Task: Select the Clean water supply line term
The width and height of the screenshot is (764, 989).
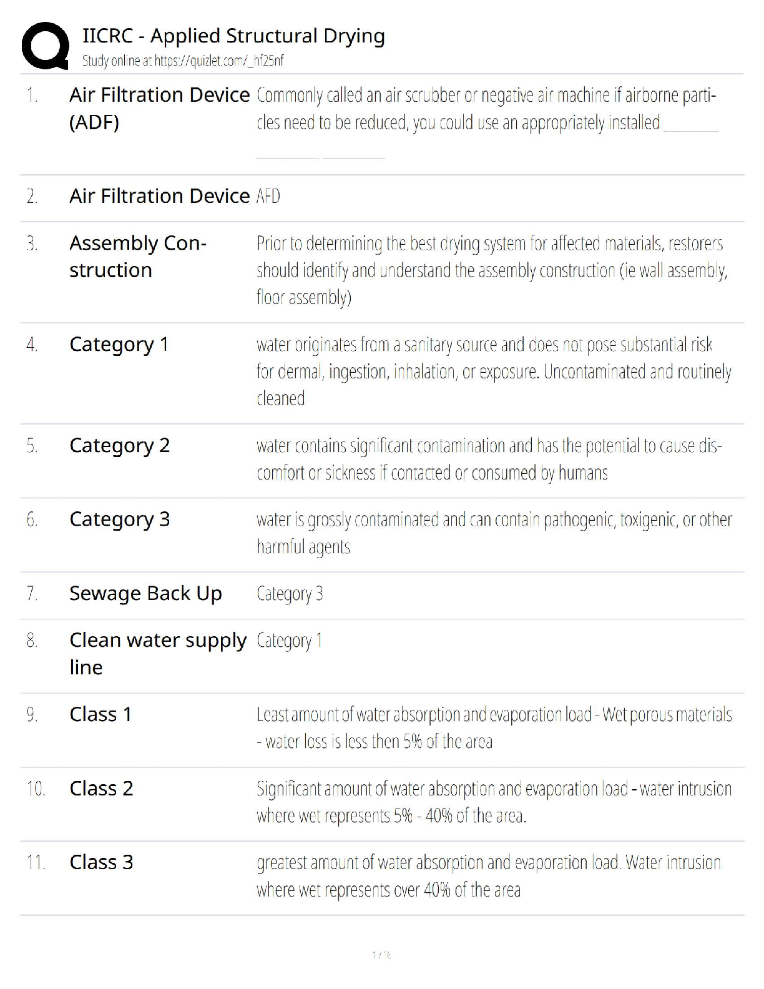Action: pos(157,654)
